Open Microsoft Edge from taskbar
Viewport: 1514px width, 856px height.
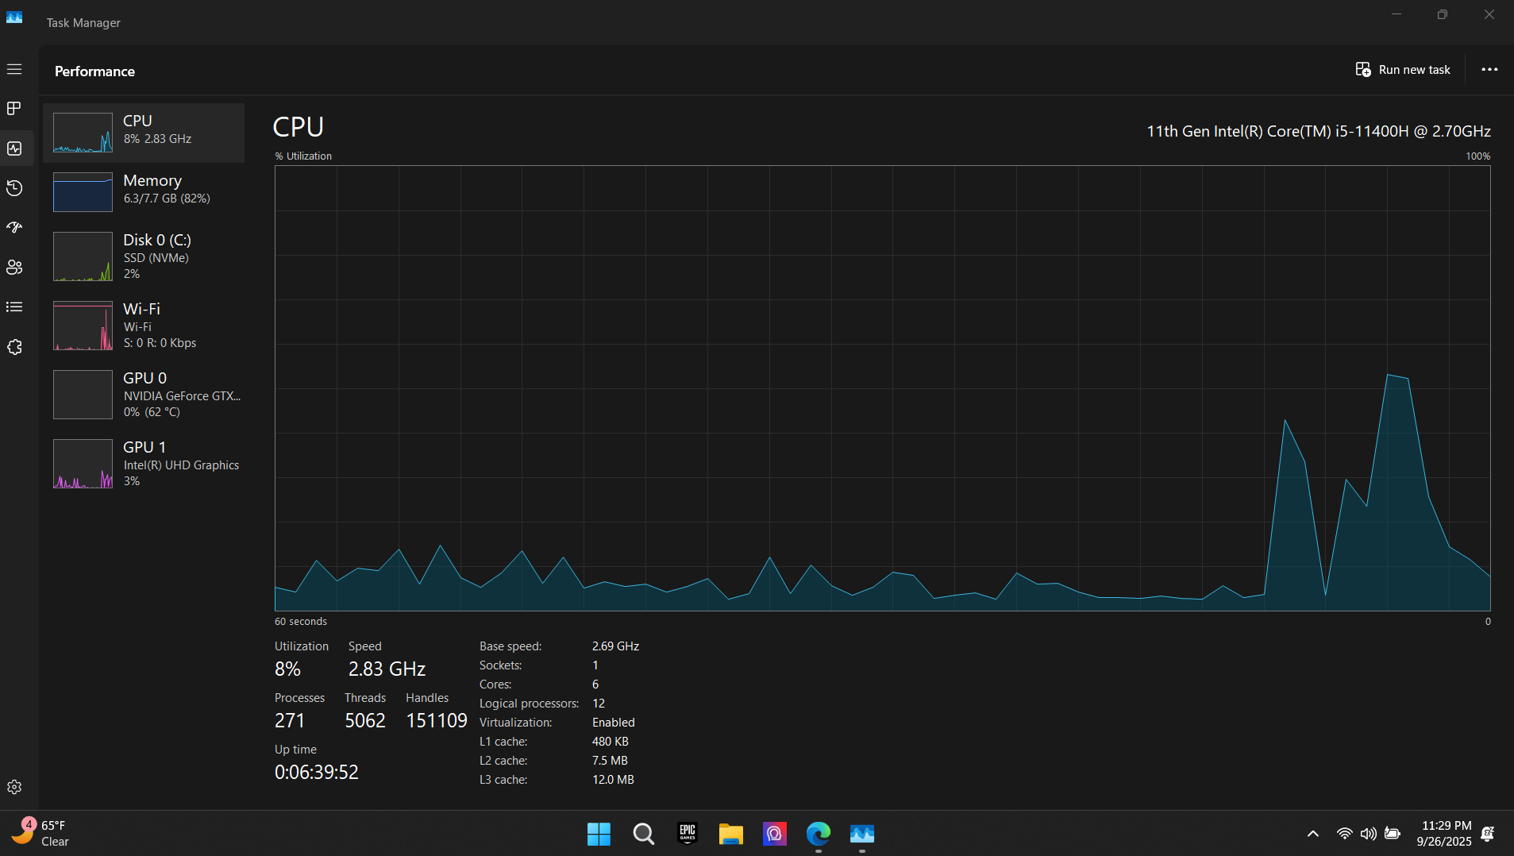coord(818,834)
